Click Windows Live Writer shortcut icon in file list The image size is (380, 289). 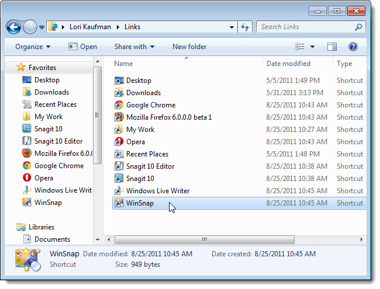click(119, 191)
